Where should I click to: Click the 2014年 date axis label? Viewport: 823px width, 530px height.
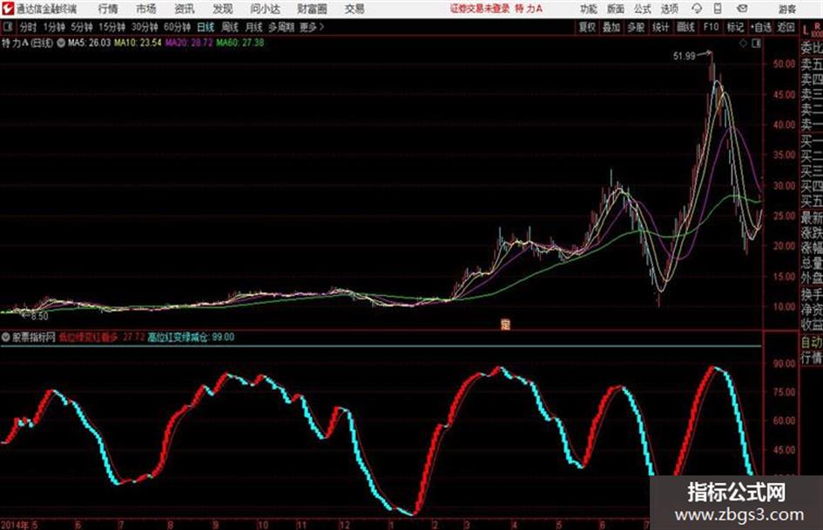point(15,525)
